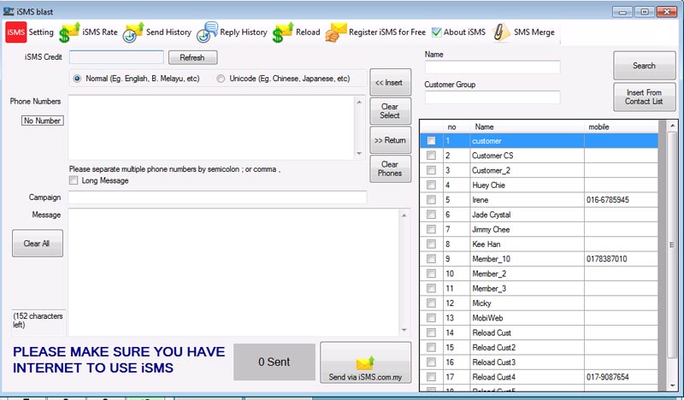684x400 pixels.
Task: Click the Clear All button
Action: [x=37, y=244]
